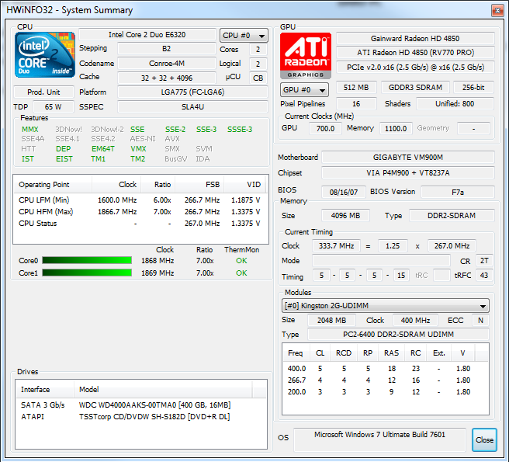Click the ATI Radeon Graphics logo
Screen dimensions: 509x462
(x=306, y=56)
